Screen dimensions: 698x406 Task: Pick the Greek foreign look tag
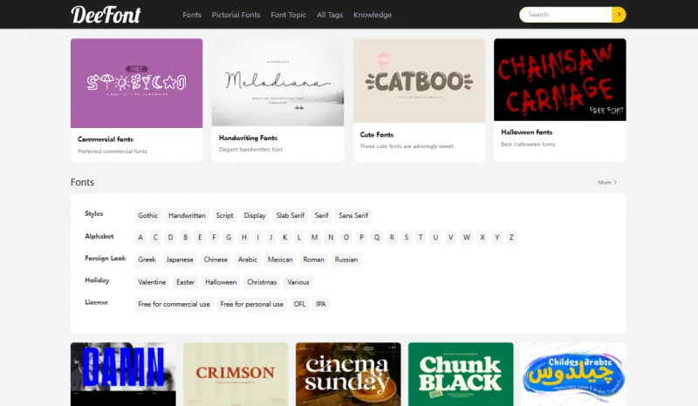pyautogui.click(x=147, y=260)
